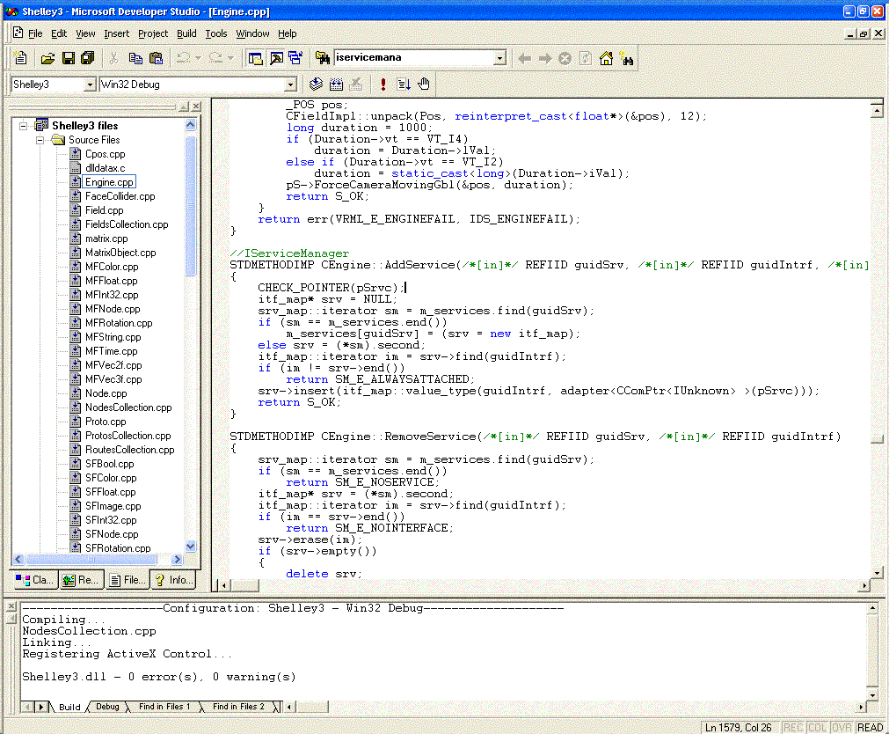The height and width of the screenshot is (734, 889).
Task: Click the Cut scissors icon
Action: (x=113, y=58)
